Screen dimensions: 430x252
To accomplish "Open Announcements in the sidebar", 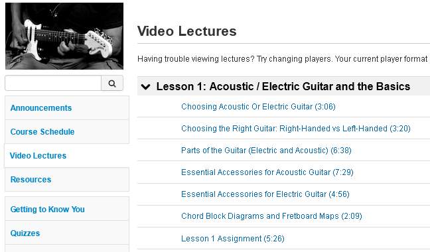I will 41,108.
